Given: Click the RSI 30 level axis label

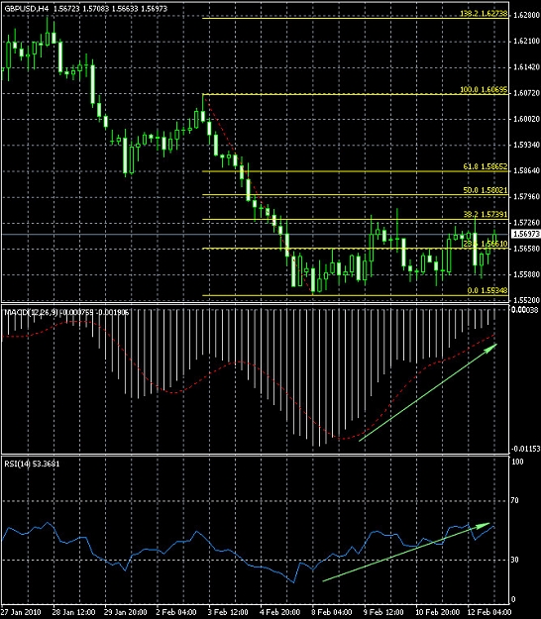Looking at the screenshot, I should (514, 560).
